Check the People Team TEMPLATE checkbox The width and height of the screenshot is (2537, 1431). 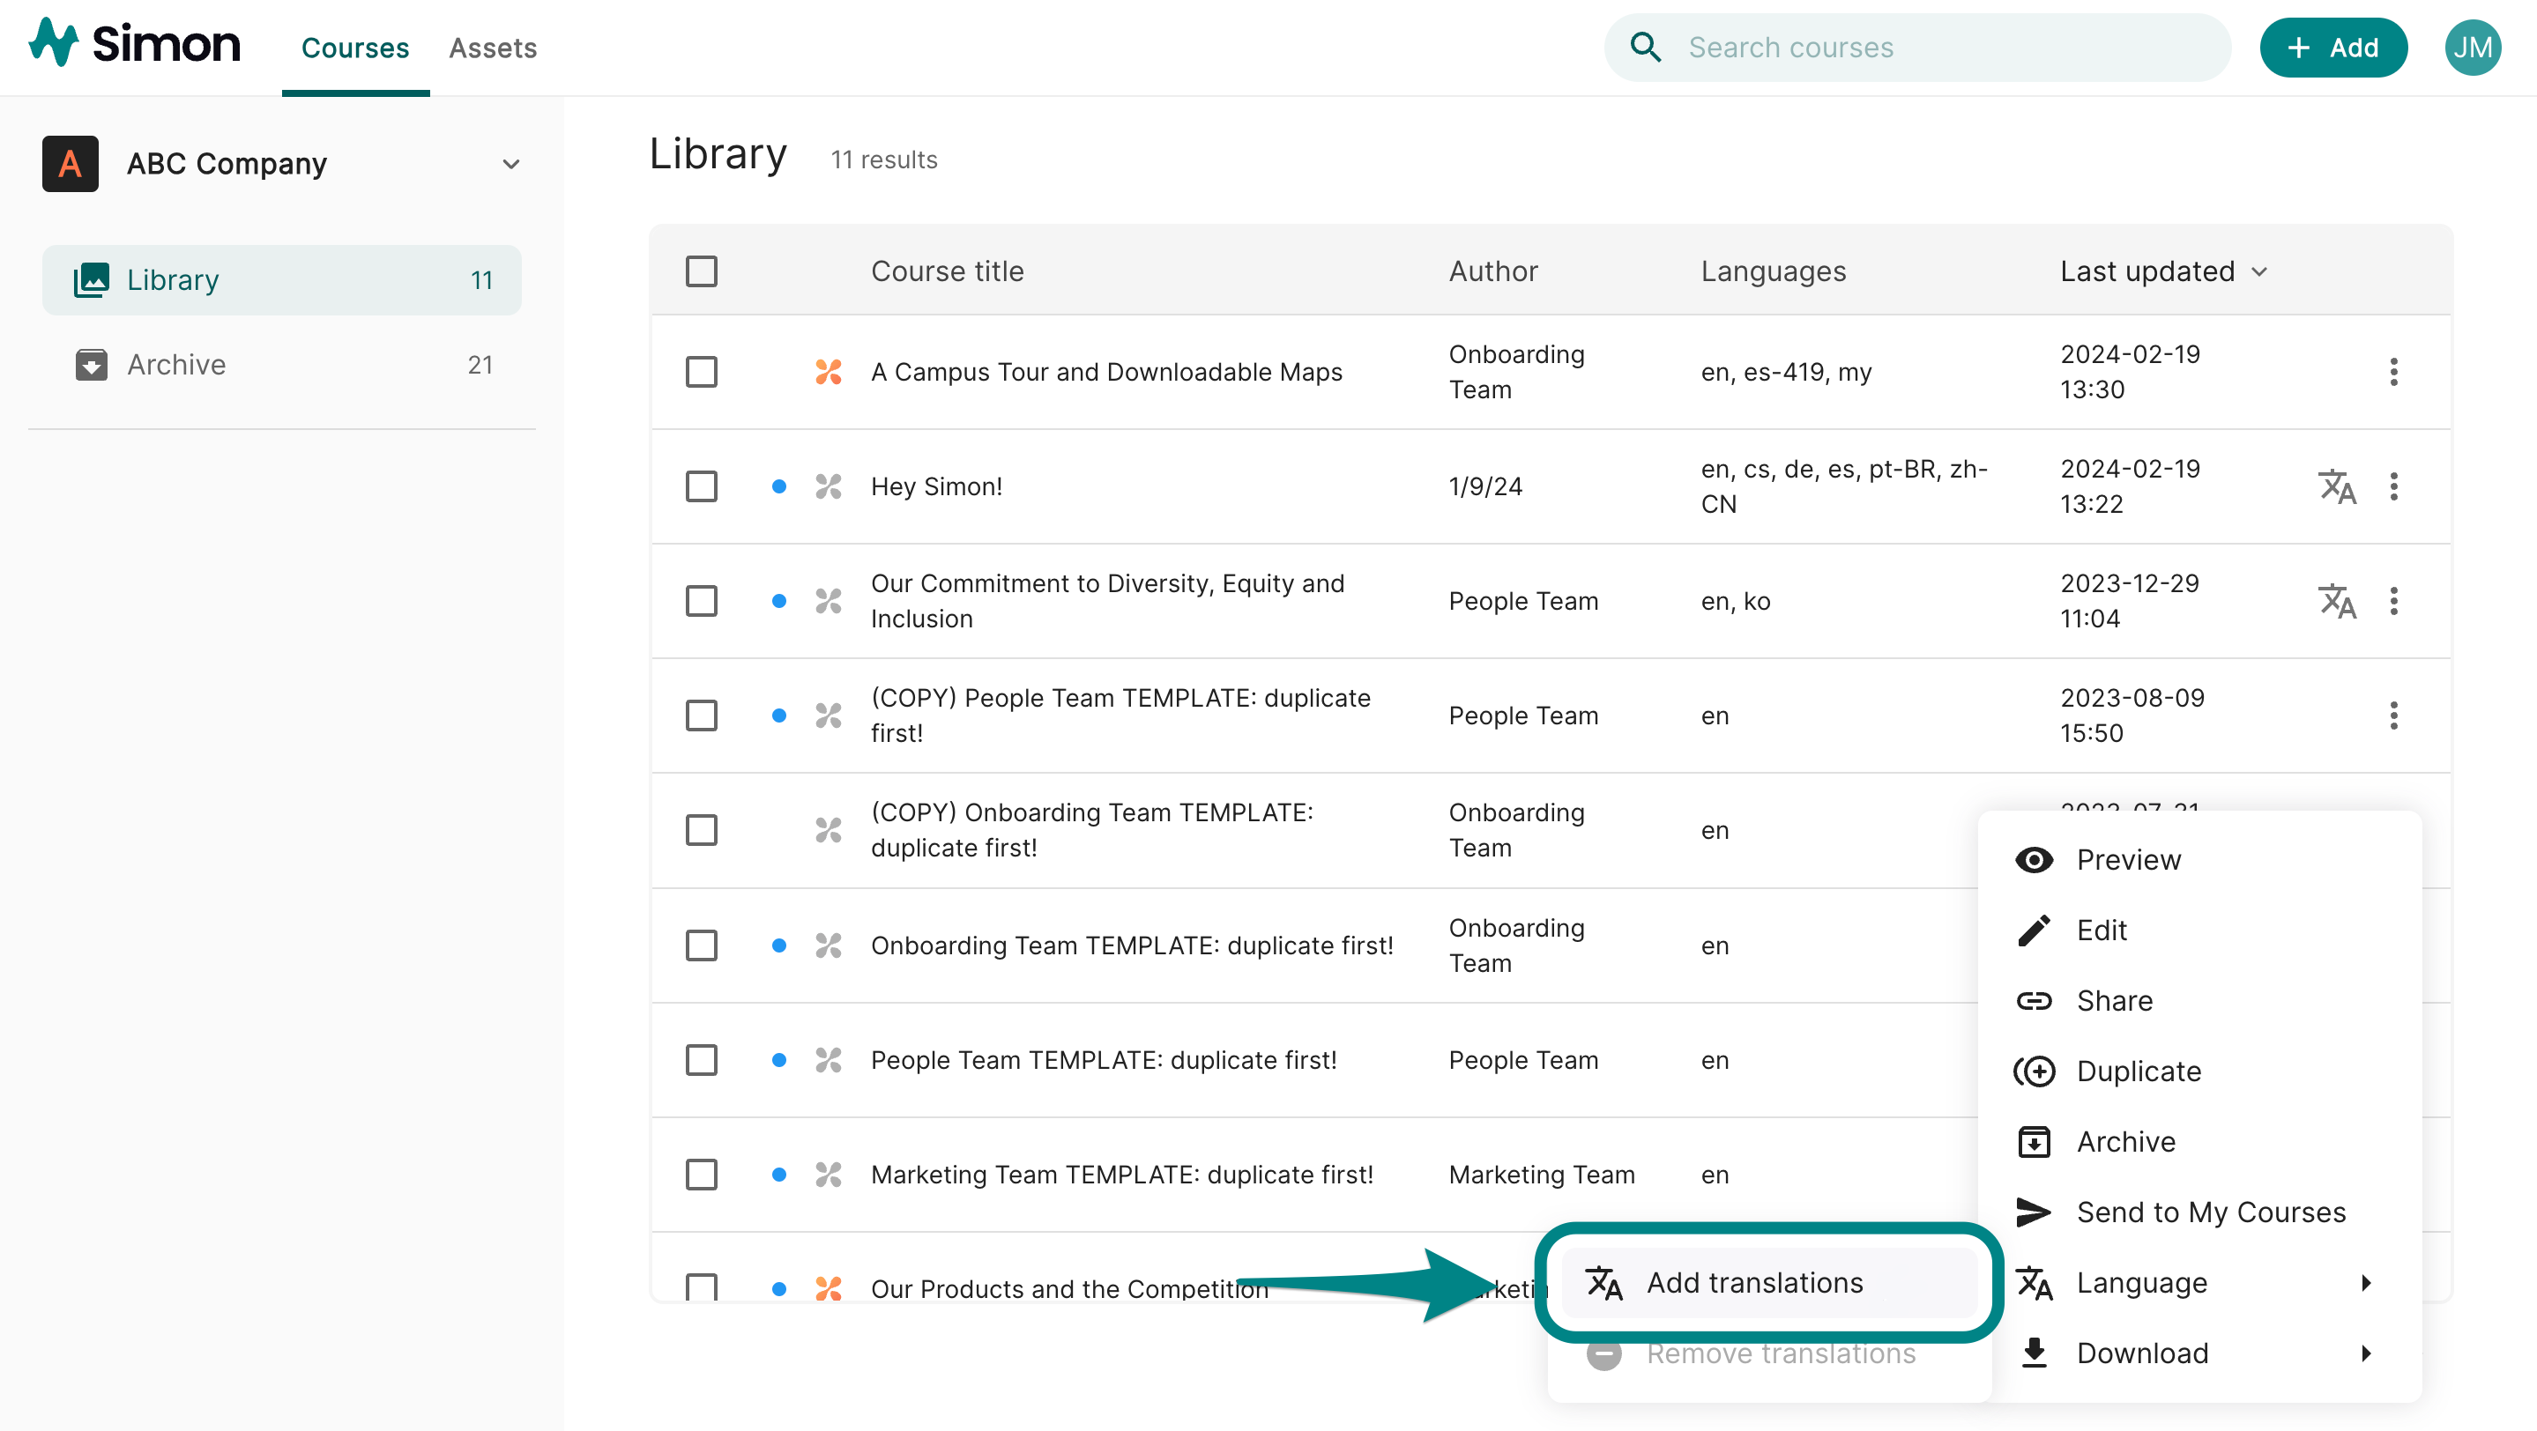[701, 1060]
